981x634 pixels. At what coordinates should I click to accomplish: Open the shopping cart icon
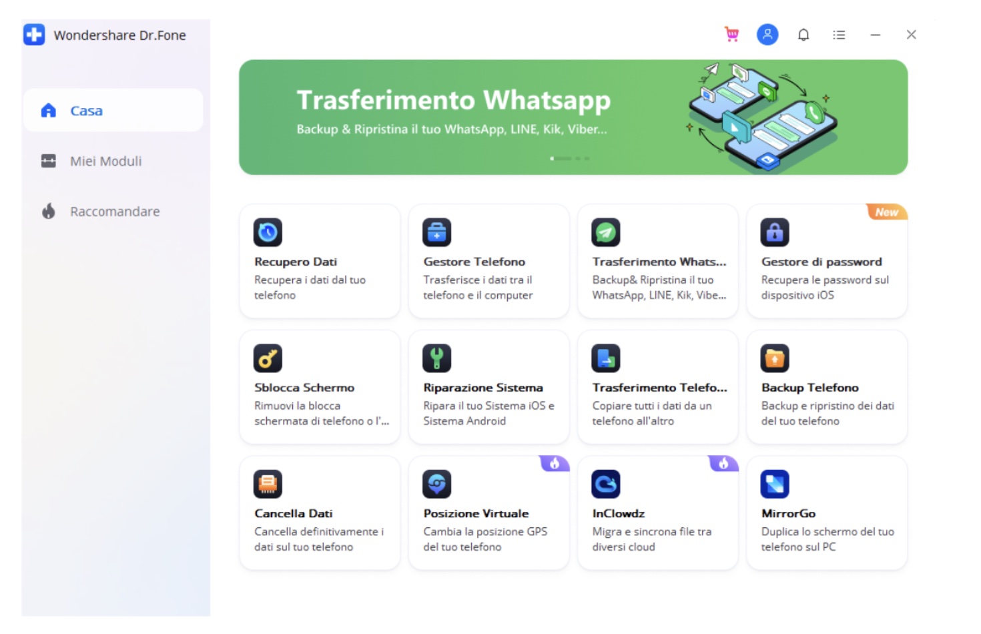point(732,35)
